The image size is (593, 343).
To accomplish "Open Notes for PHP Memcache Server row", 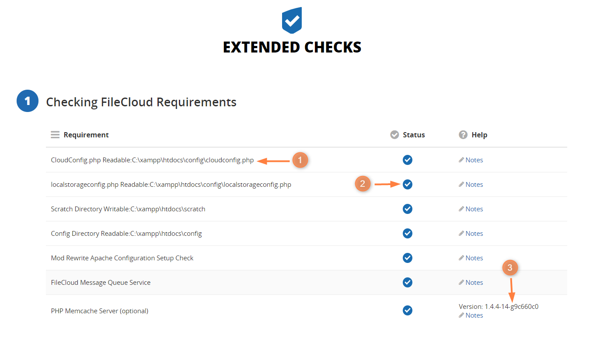I will coord(474,315).
